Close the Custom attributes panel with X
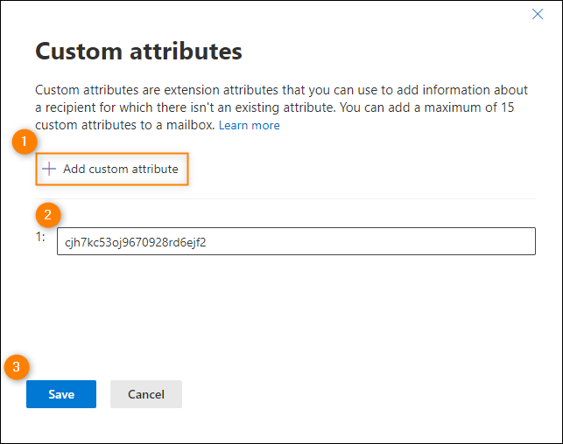Screen dimensions: 563x444 (x=538, y=14)
